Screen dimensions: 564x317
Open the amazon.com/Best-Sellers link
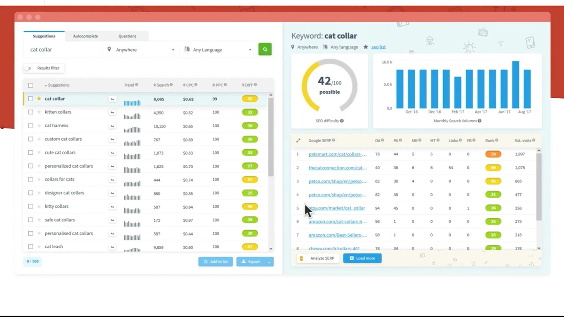338,235
